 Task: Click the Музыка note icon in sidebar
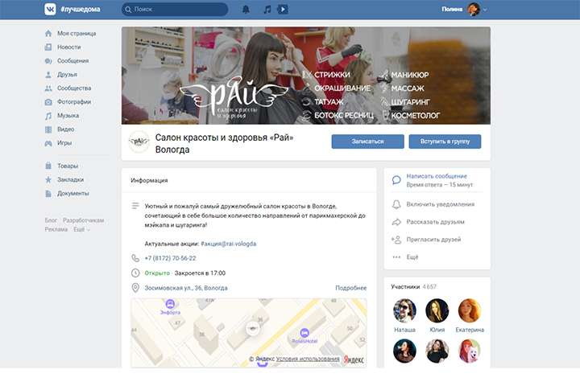[x=48, y=116]
